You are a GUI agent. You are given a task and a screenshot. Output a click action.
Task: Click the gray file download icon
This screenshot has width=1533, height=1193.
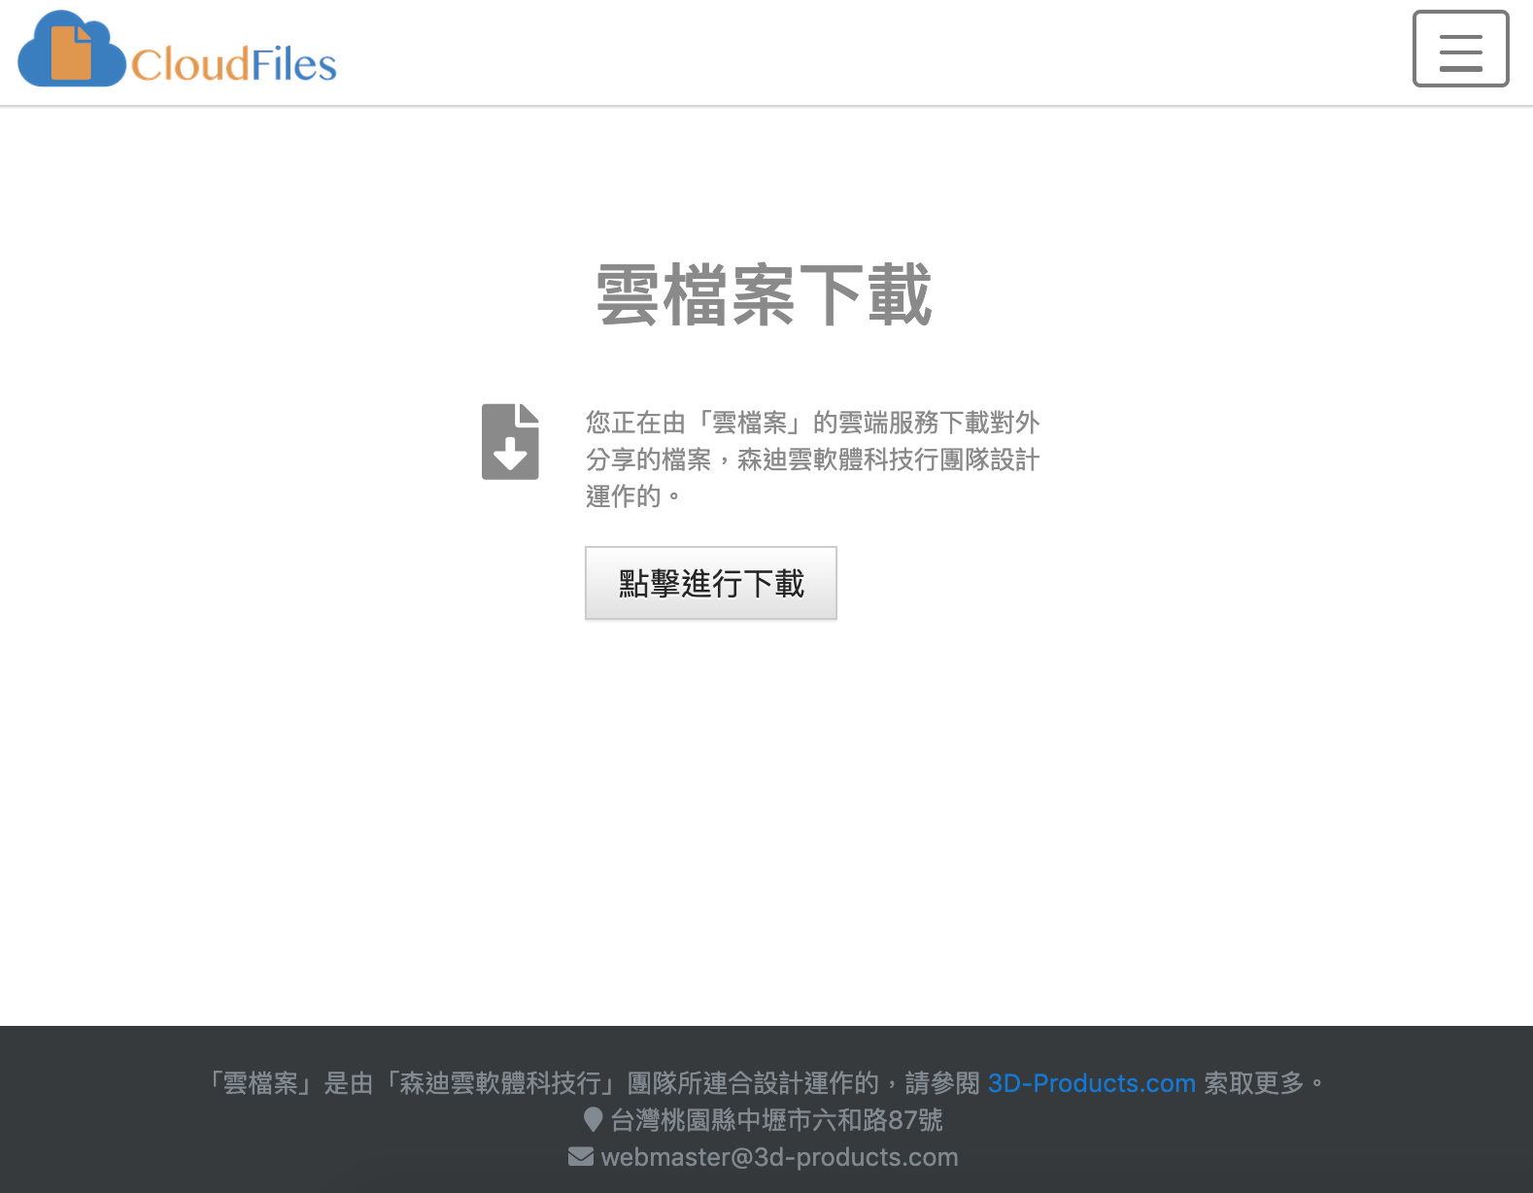510,441
